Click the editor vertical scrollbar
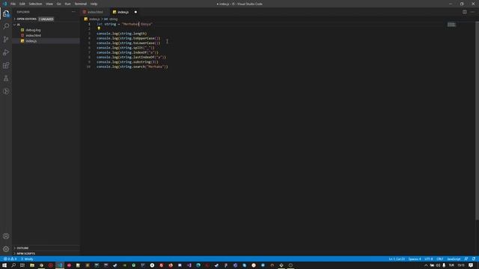479x269 pixels. 477,122
